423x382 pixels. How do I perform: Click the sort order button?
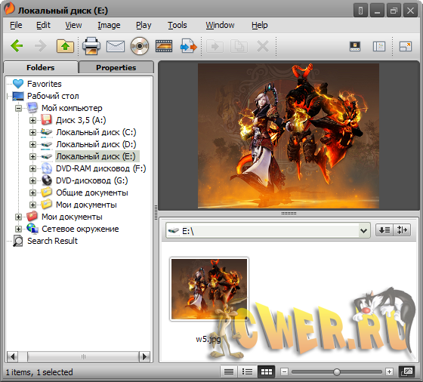coord(384,230)
